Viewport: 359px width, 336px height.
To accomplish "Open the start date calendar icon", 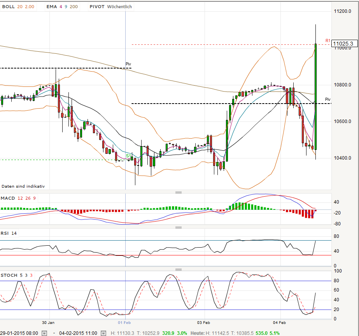I will [44, 333].
